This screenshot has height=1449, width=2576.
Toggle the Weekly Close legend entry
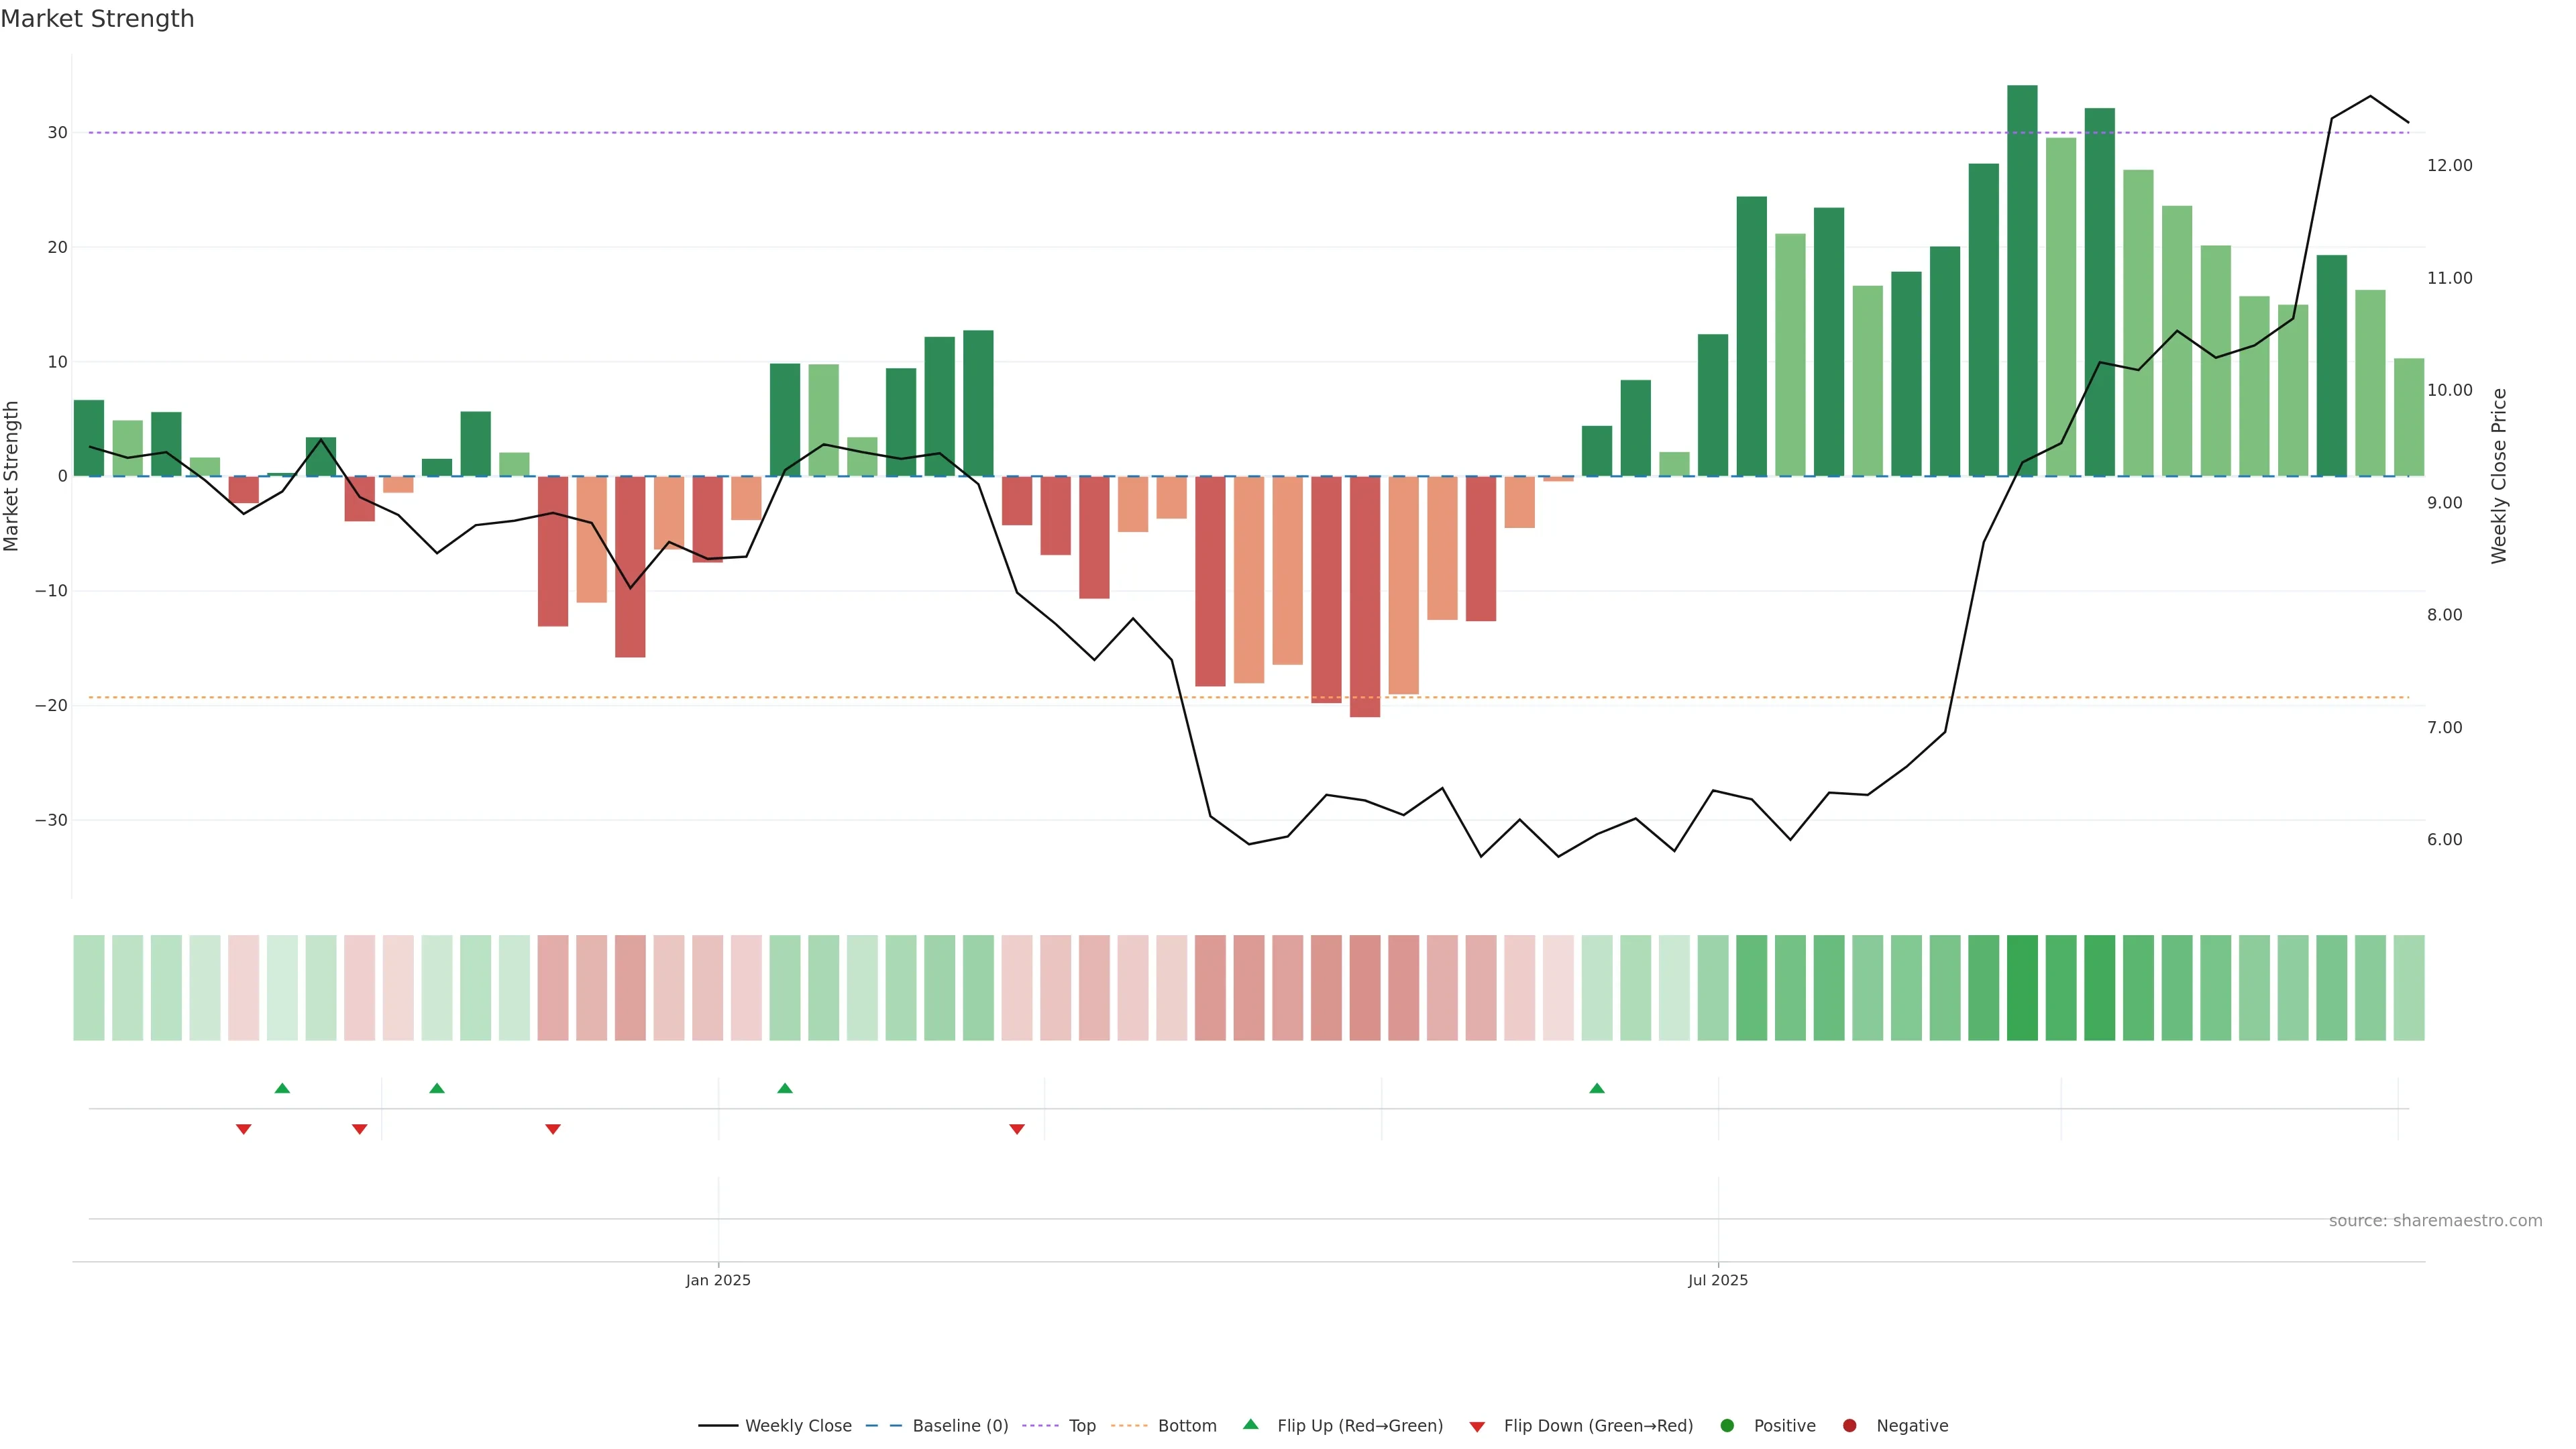point(797,1426)
